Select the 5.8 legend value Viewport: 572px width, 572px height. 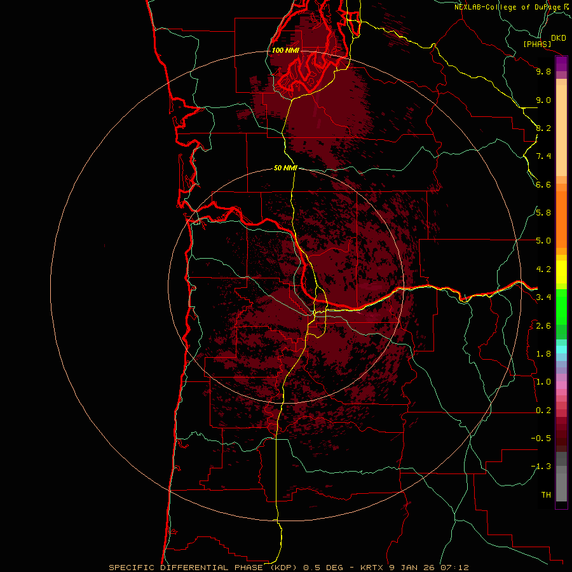543,213
